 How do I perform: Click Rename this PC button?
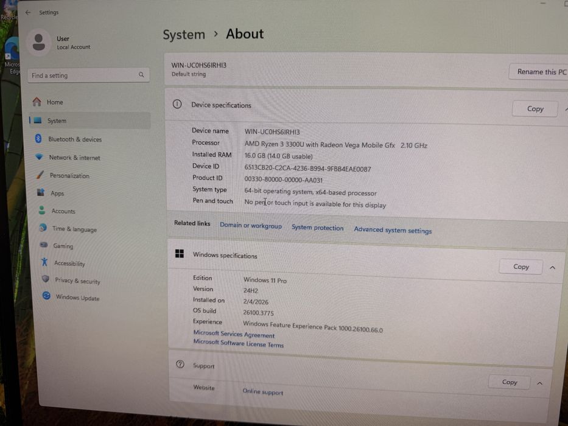click(x=539, y=72)
